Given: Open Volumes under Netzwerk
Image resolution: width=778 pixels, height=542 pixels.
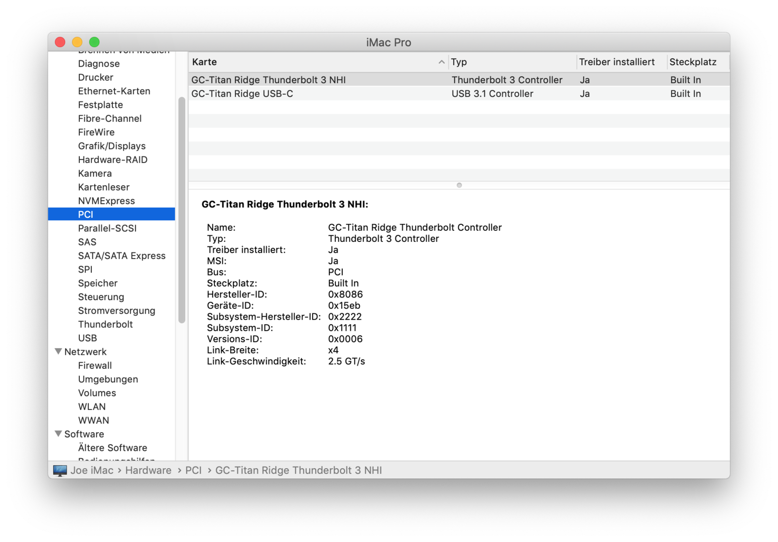Looking at the screenshot, I should click(97, 393).
